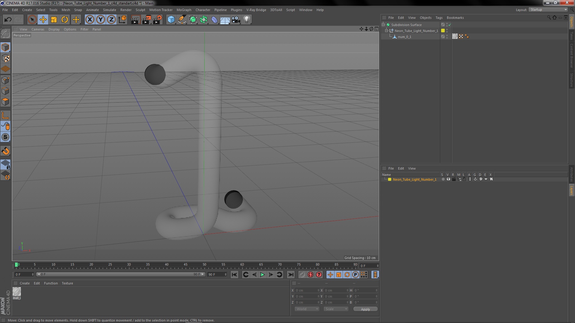
Task: Click the yellow layer color swatch
Action: (390, 179)
